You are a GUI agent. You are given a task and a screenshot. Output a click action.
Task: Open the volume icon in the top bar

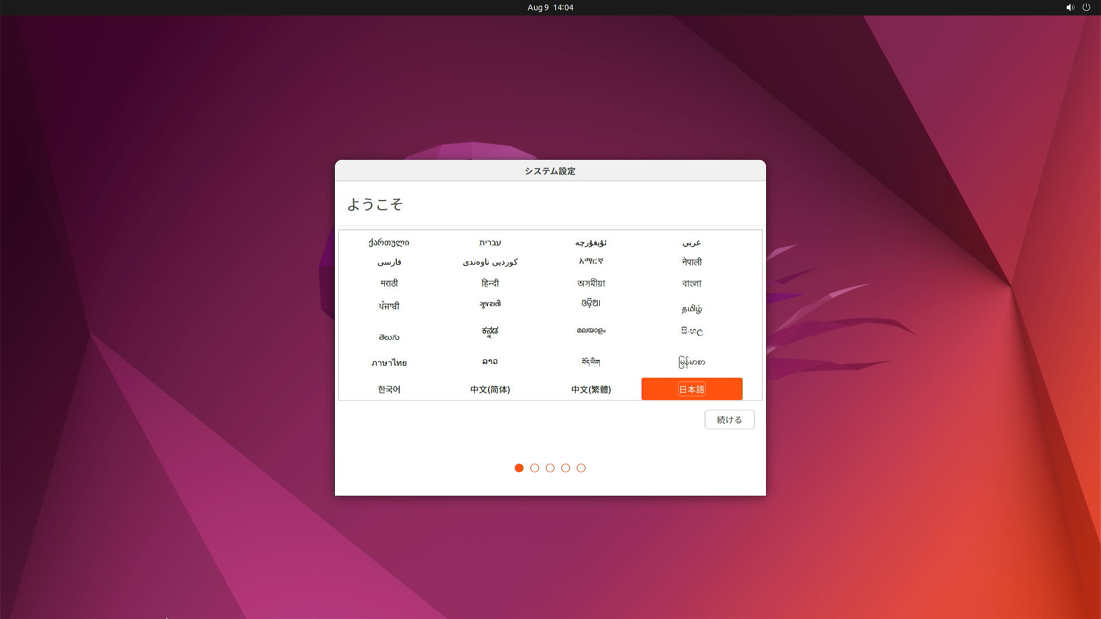tap(1070, 7)
